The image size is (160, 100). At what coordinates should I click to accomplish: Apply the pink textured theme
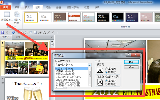146,17
